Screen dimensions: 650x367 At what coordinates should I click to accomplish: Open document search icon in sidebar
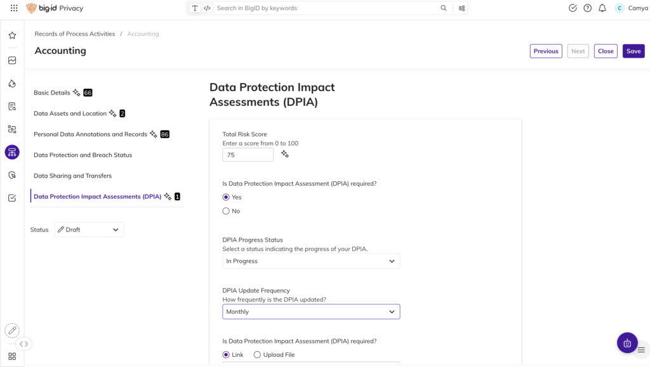(x=12, y=106)
